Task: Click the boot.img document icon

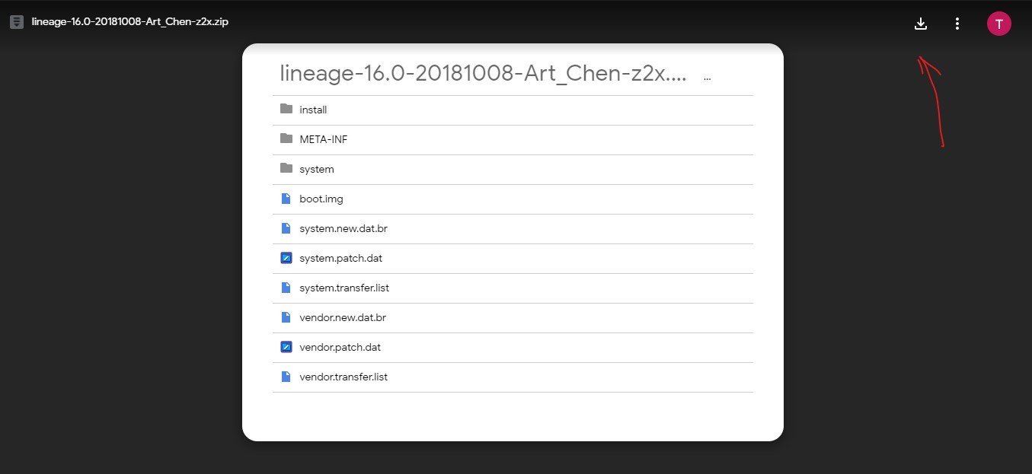Action: [x=286, y=199]
